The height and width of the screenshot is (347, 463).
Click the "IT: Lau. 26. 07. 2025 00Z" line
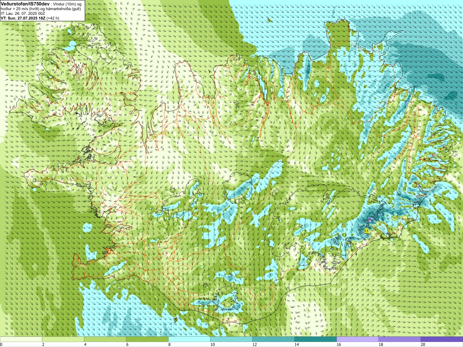[23, 13]
